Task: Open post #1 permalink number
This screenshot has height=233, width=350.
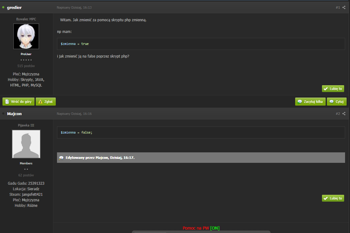Action: pyautogui.click(x=338, y=7)
